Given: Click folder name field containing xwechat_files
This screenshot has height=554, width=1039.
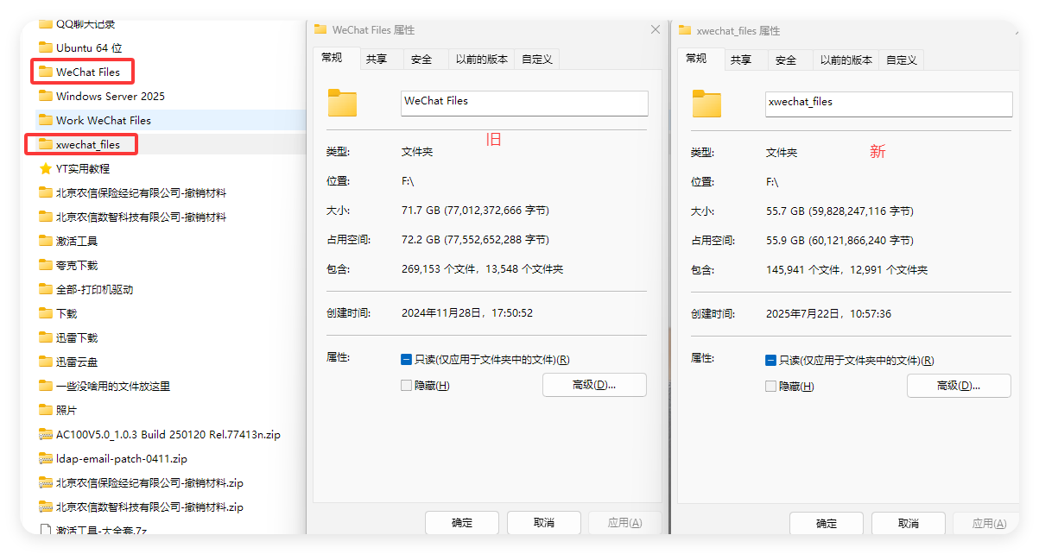Looking at the screenshot, I should 889,104.
